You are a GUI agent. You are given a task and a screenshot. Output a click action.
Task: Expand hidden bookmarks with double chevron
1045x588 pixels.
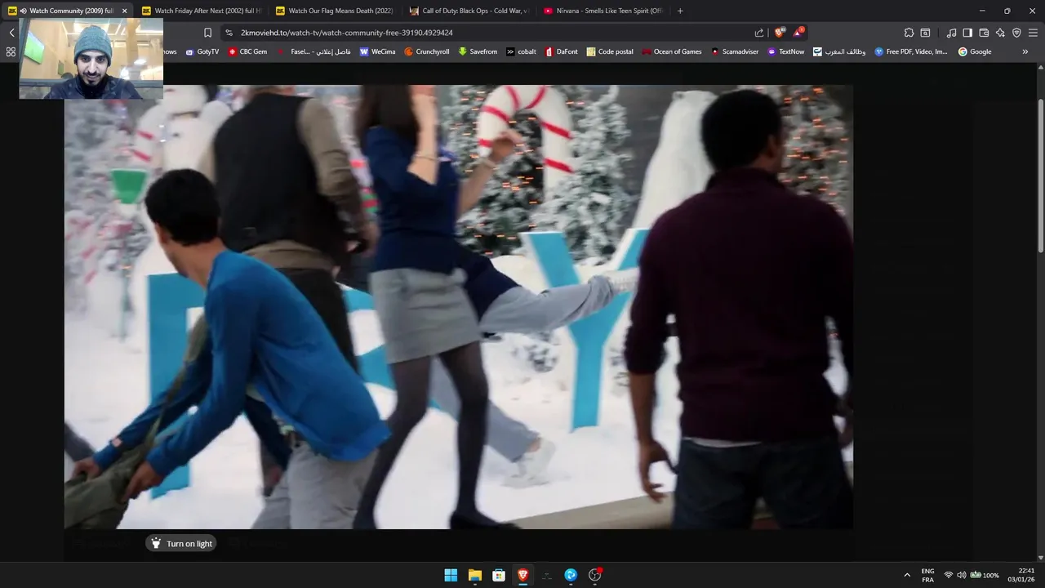coord(1025,51)
